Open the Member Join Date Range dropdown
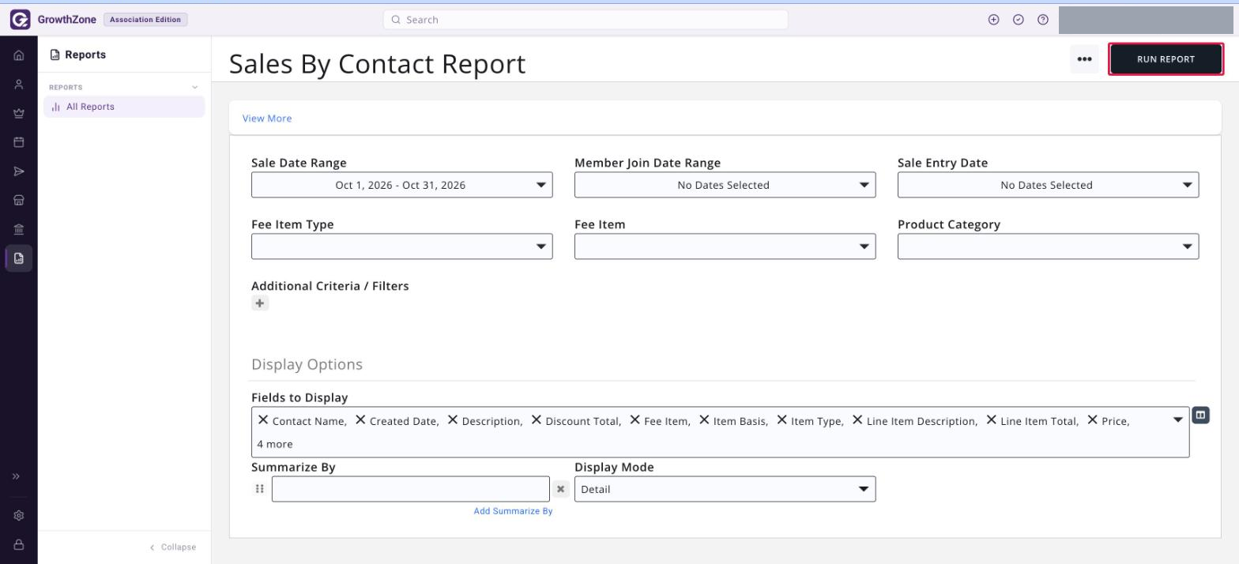The image size is (1239, 564). click(x=725, y=185)
